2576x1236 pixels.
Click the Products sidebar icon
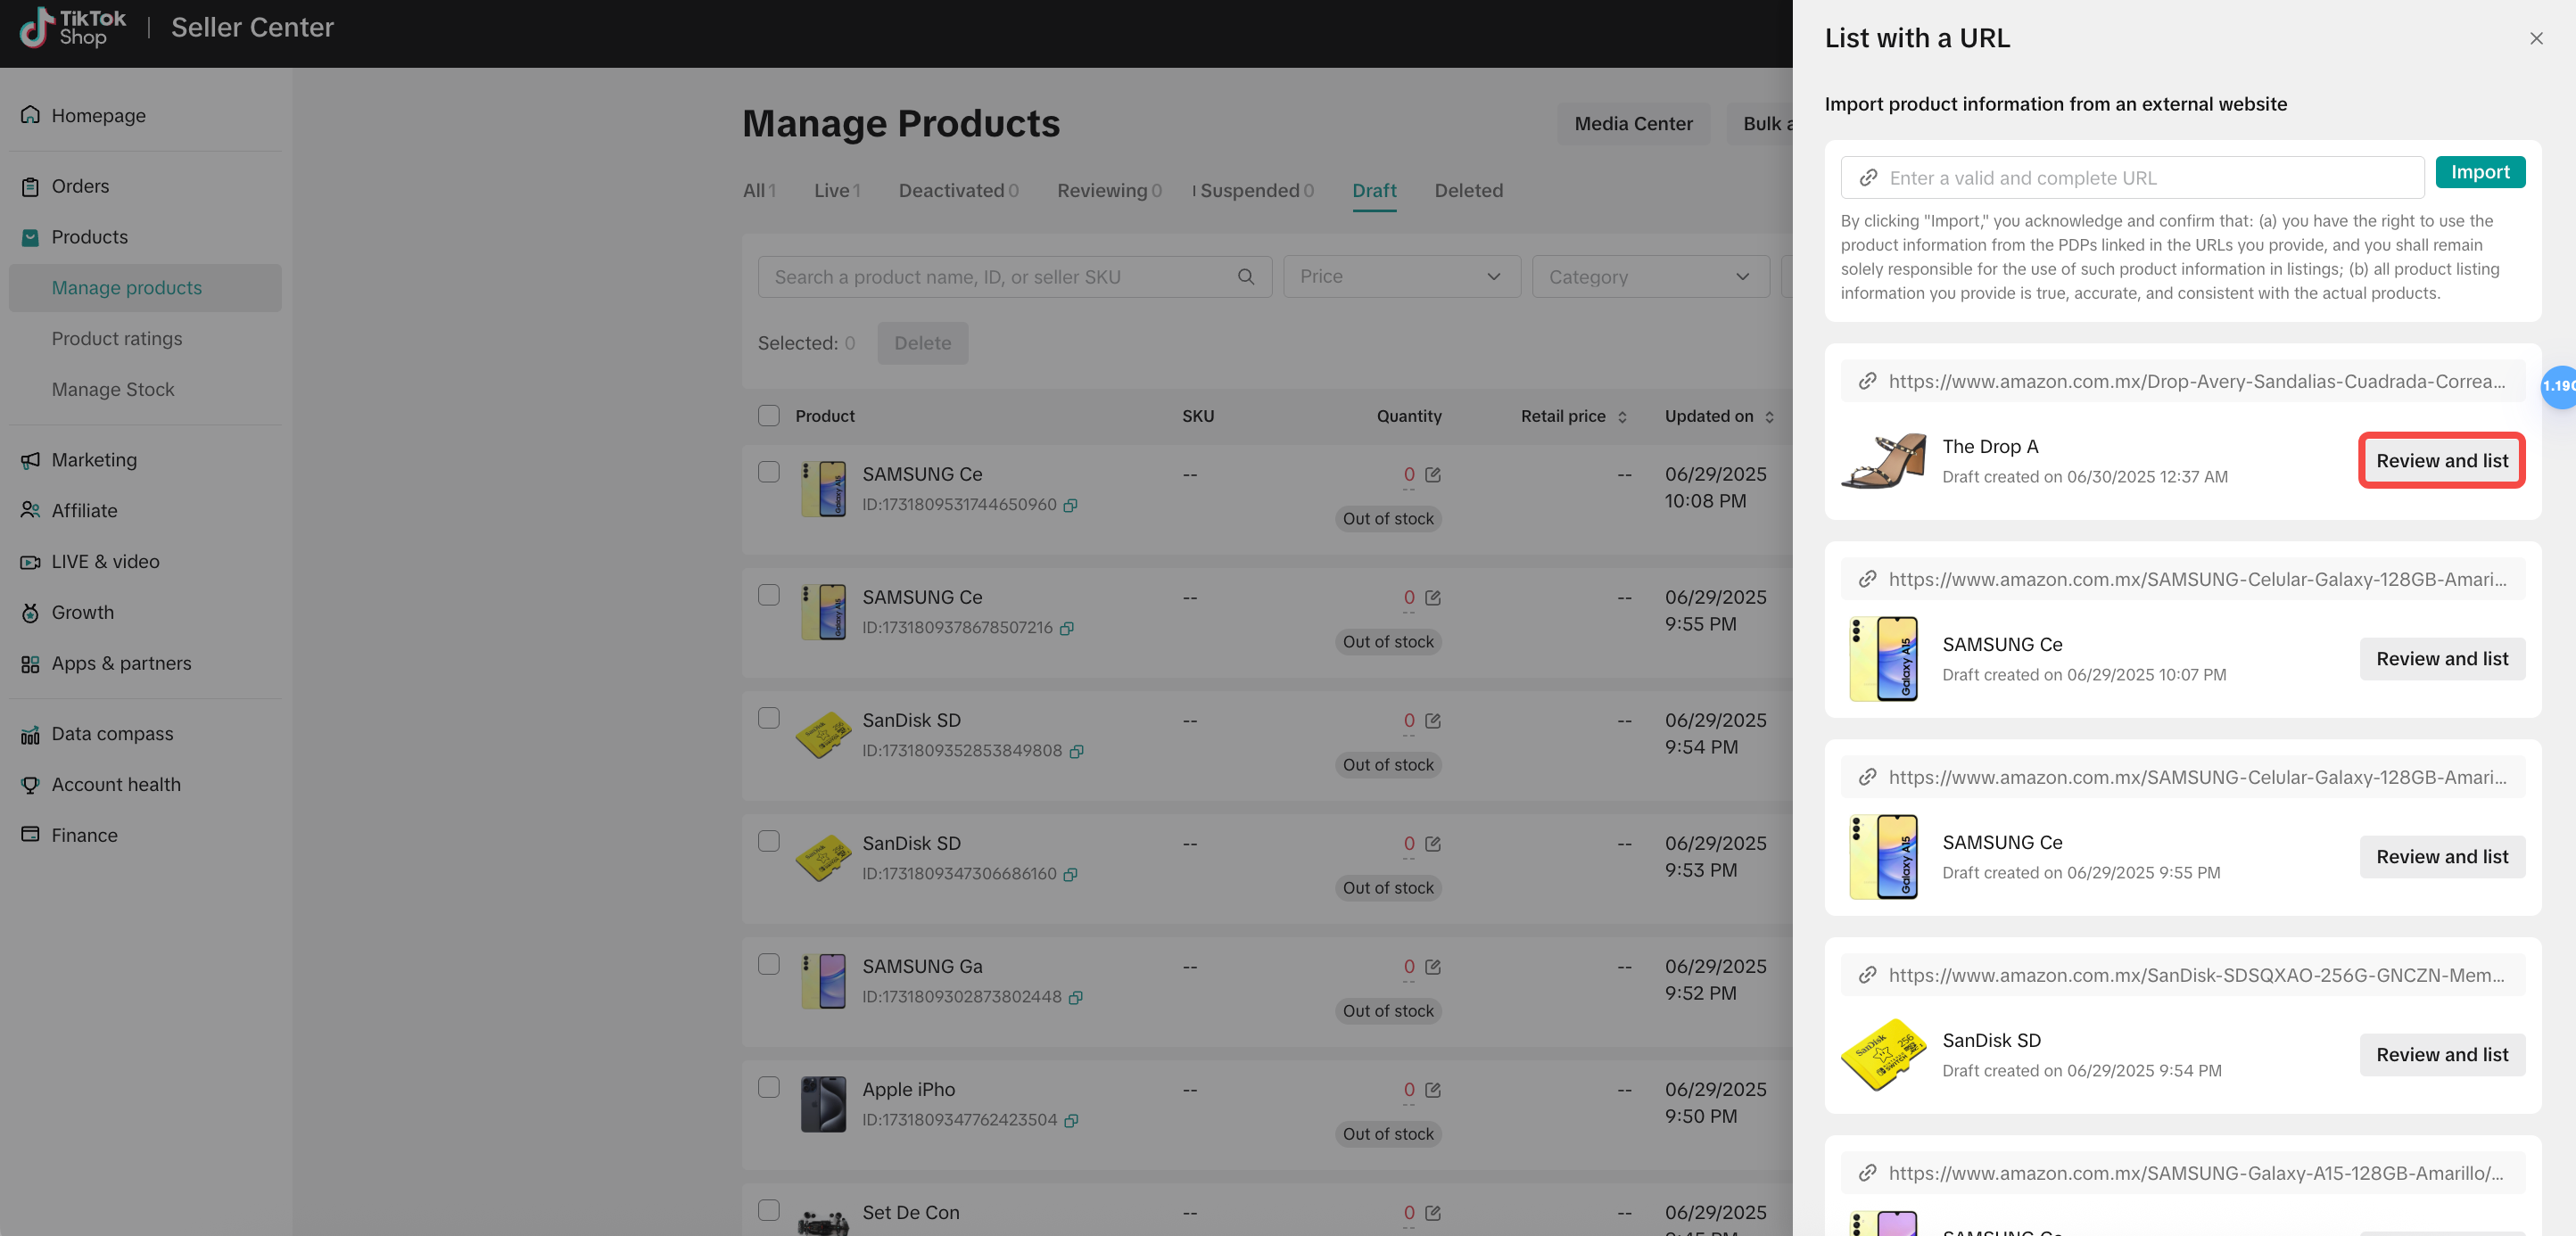[x=31, y=237]
